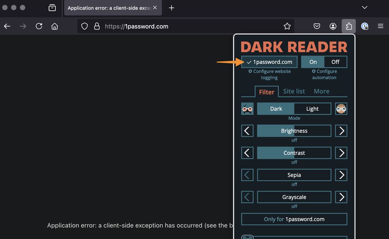This screenshot has height=239, width=389.
Task: Increase Sepia with right arrow
Action: pos(341,175)
